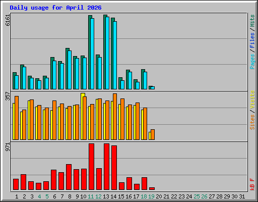Click day 11 on the x-axis
The width and height of the screenshot is (258, 202).
(x=91, y=196)
